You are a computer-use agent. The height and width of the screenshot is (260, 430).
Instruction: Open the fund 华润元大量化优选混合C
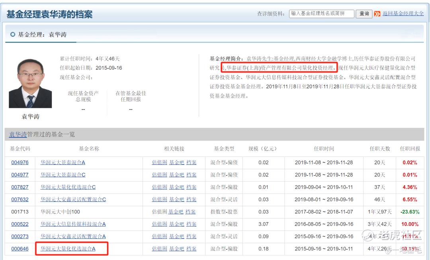coord(68,187)
